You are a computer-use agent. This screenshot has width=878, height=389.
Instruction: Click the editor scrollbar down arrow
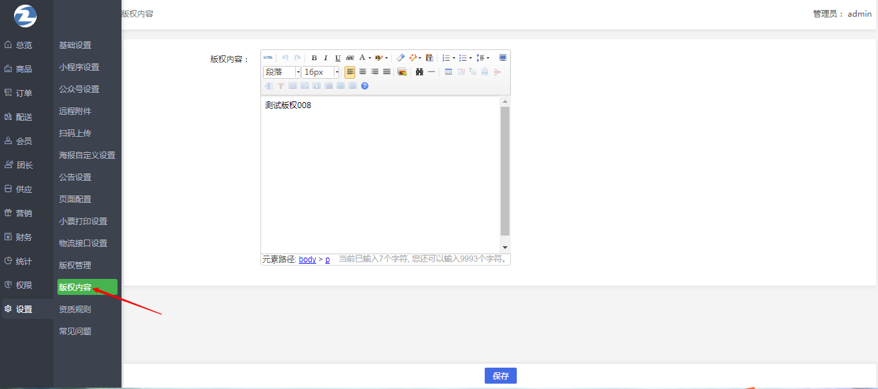coord(505,248)
